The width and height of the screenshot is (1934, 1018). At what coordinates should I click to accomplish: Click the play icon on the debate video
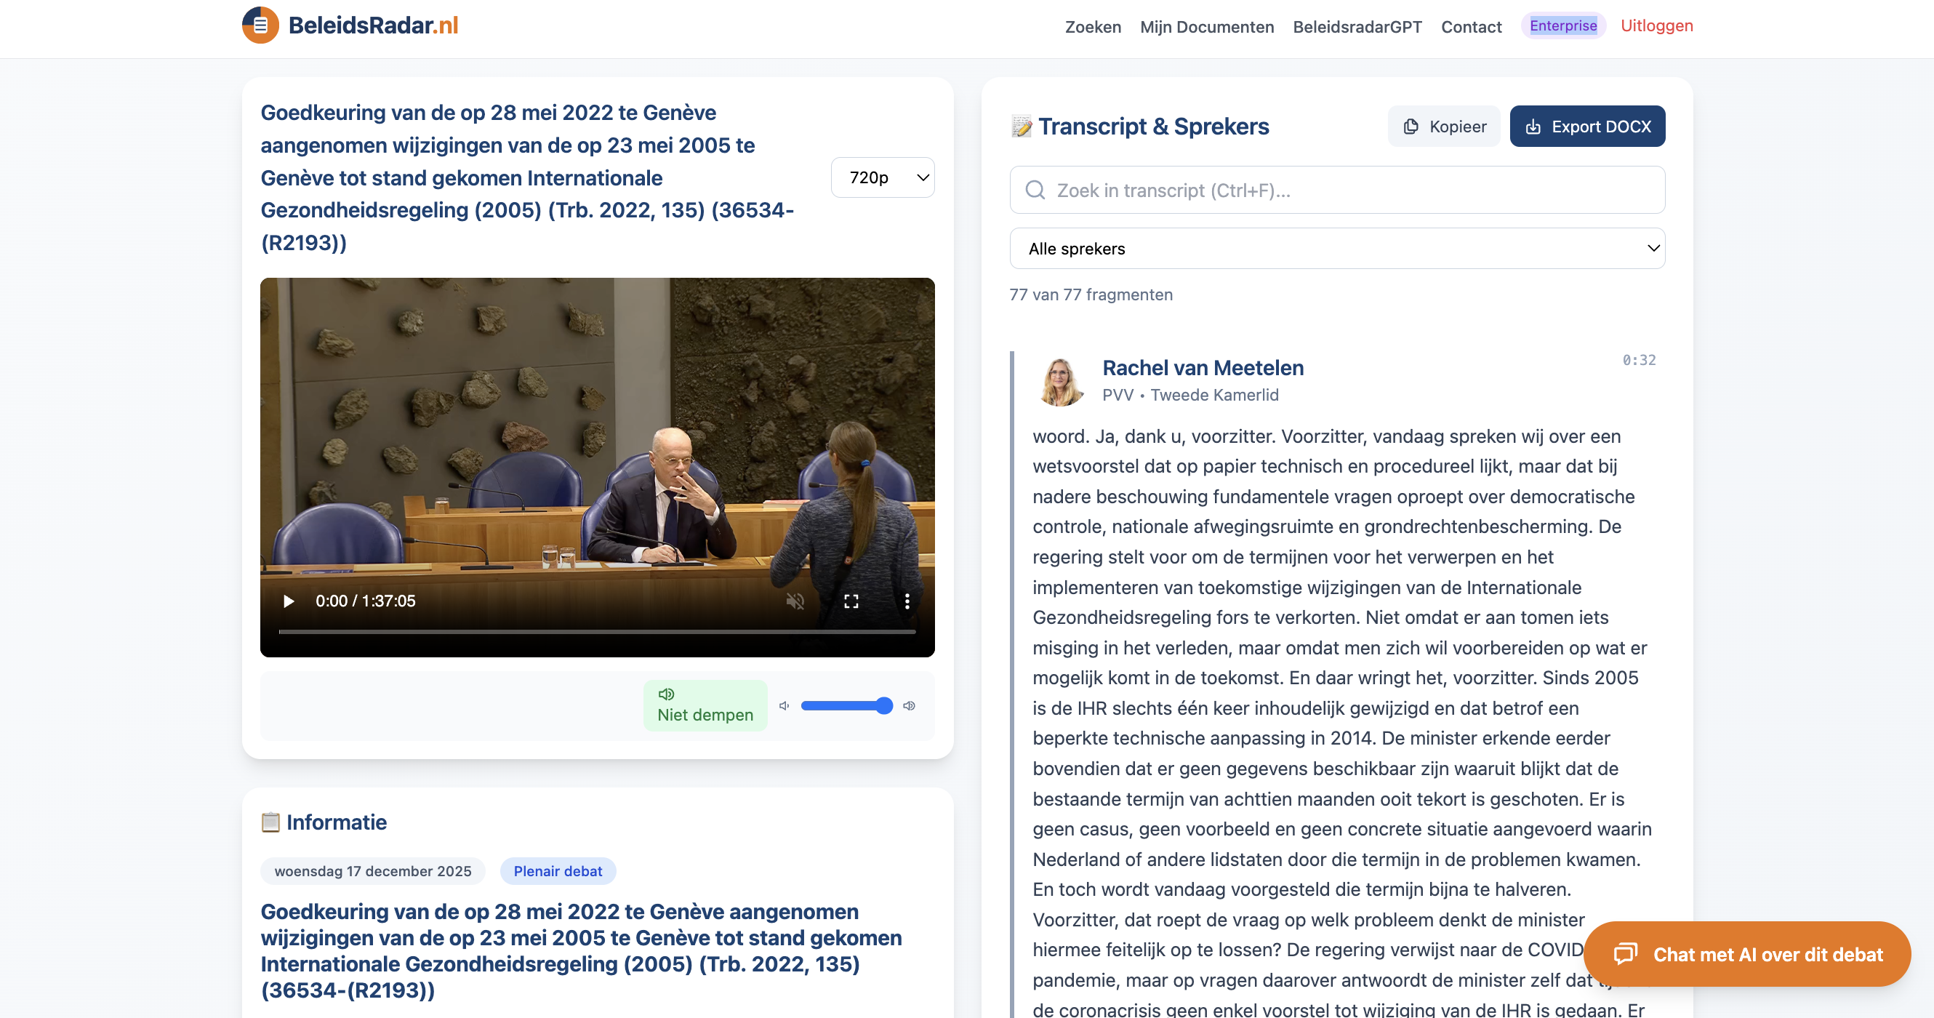[x=289, y=601]
